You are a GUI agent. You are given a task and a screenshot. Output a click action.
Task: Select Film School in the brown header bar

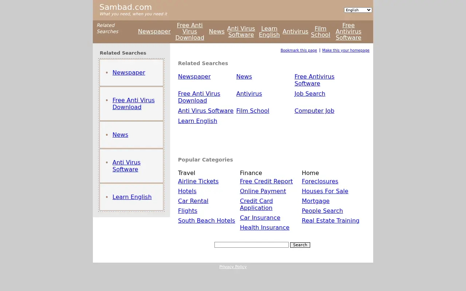[320, 31]
